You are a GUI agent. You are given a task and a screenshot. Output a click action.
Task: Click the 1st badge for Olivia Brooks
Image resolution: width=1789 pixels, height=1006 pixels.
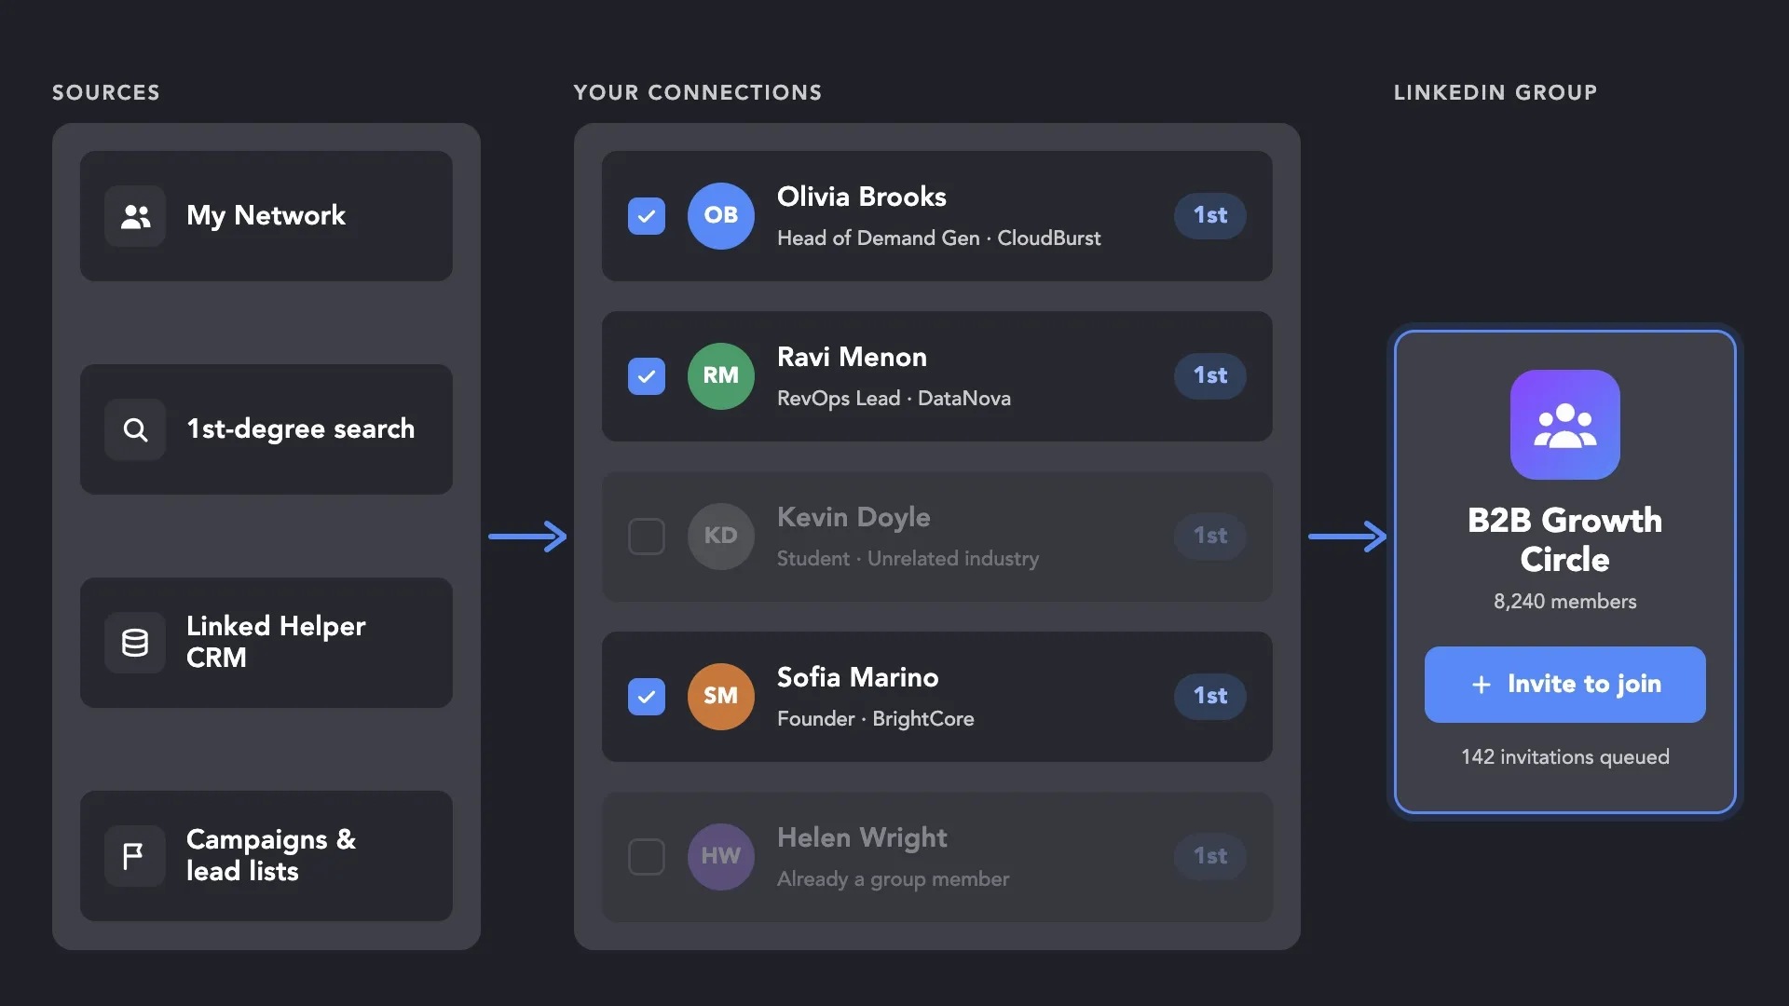click(1210, 216)
